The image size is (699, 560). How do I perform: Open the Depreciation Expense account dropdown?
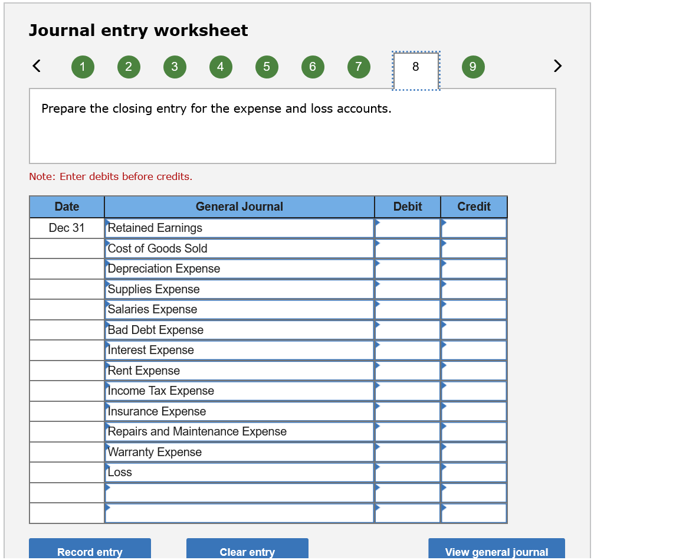[239, 269]
